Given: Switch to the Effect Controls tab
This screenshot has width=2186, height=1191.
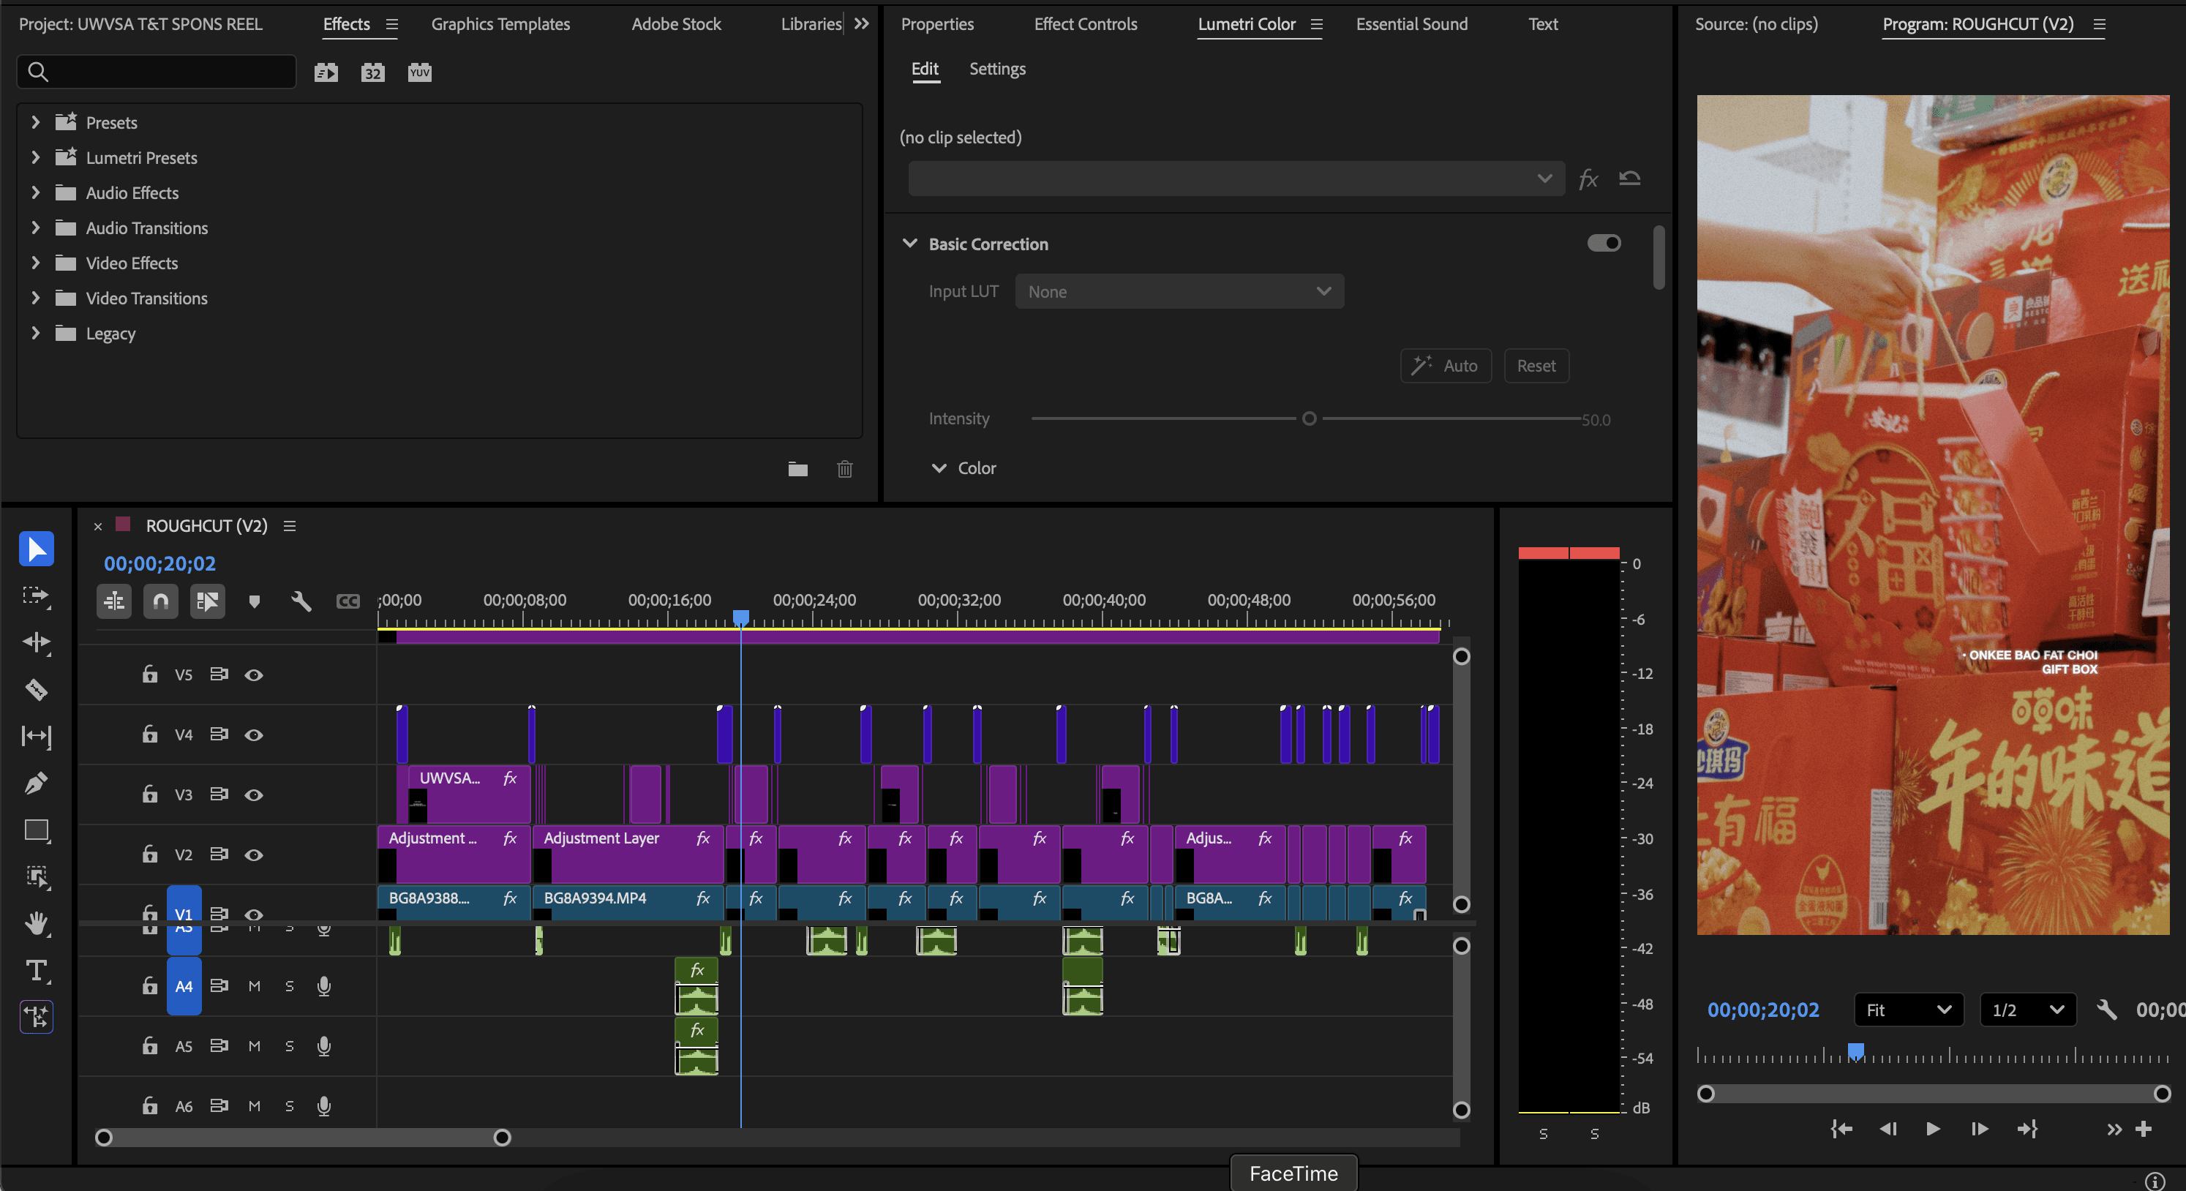Looking at the screenshot, I should click(x=1084, y=23).
